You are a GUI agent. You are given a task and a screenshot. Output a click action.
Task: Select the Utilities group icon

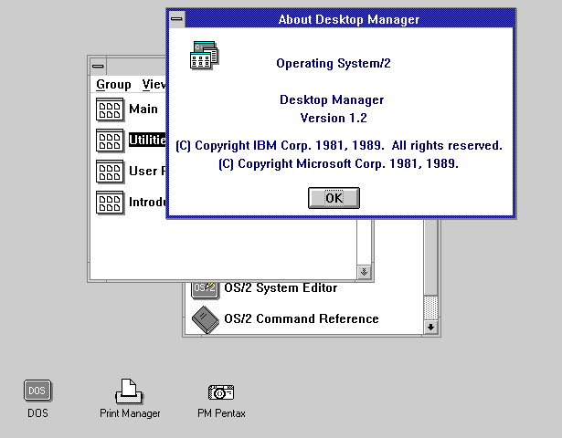tap(110, 141)
